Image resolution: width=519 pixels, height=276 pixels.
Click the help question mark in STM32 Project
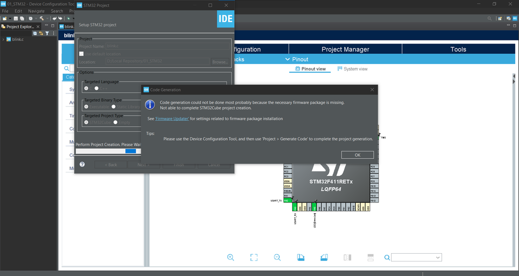82,164
